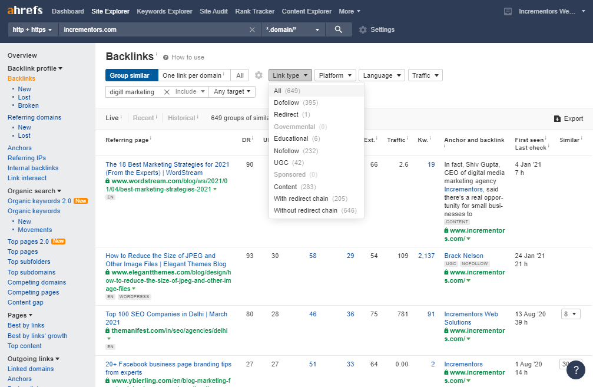Open the Language filter dropdown
Screen dimensions: 593x387
(382, 75)
